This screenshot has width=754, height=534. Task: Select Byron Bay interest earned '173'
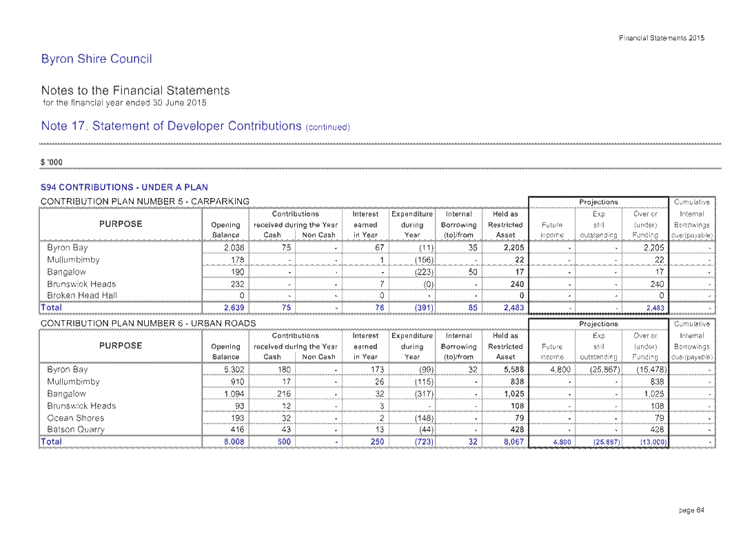point(378,369)
